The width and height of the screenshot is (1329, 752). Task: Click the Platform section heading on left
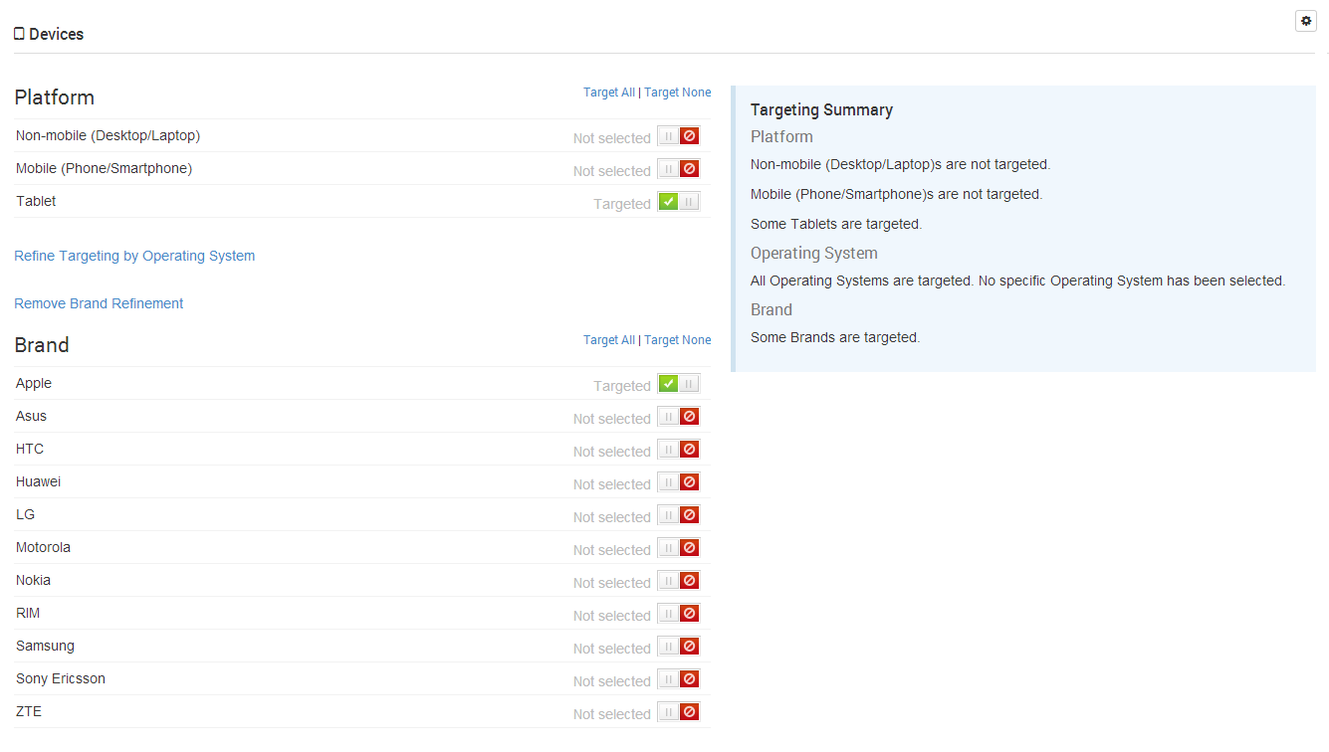[55, 97]
